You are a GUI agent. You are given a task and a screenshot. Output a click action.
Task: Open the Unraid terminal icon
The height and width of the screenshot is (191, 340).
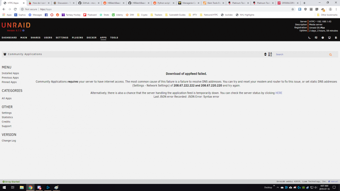[309, 38]
